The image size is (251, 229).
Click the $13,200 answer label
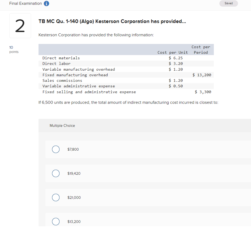click(x=74, y=222)
